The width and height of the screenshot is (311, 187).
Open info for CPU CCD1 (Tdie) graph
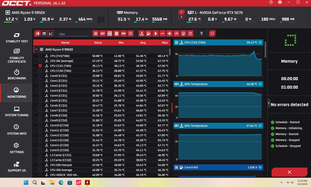point(260,43)
